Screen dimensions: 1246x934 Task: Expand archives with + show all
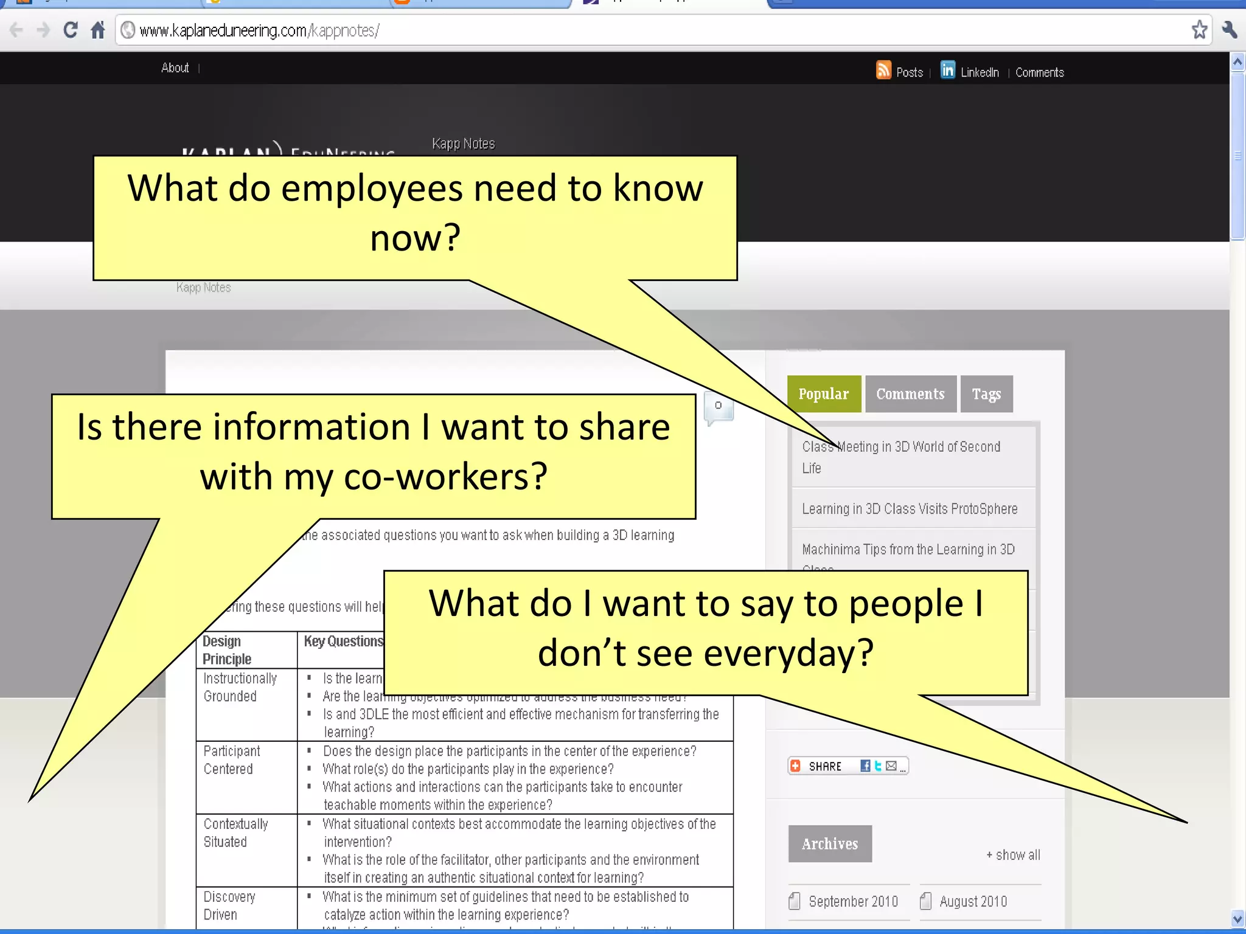pos(1013,855)
